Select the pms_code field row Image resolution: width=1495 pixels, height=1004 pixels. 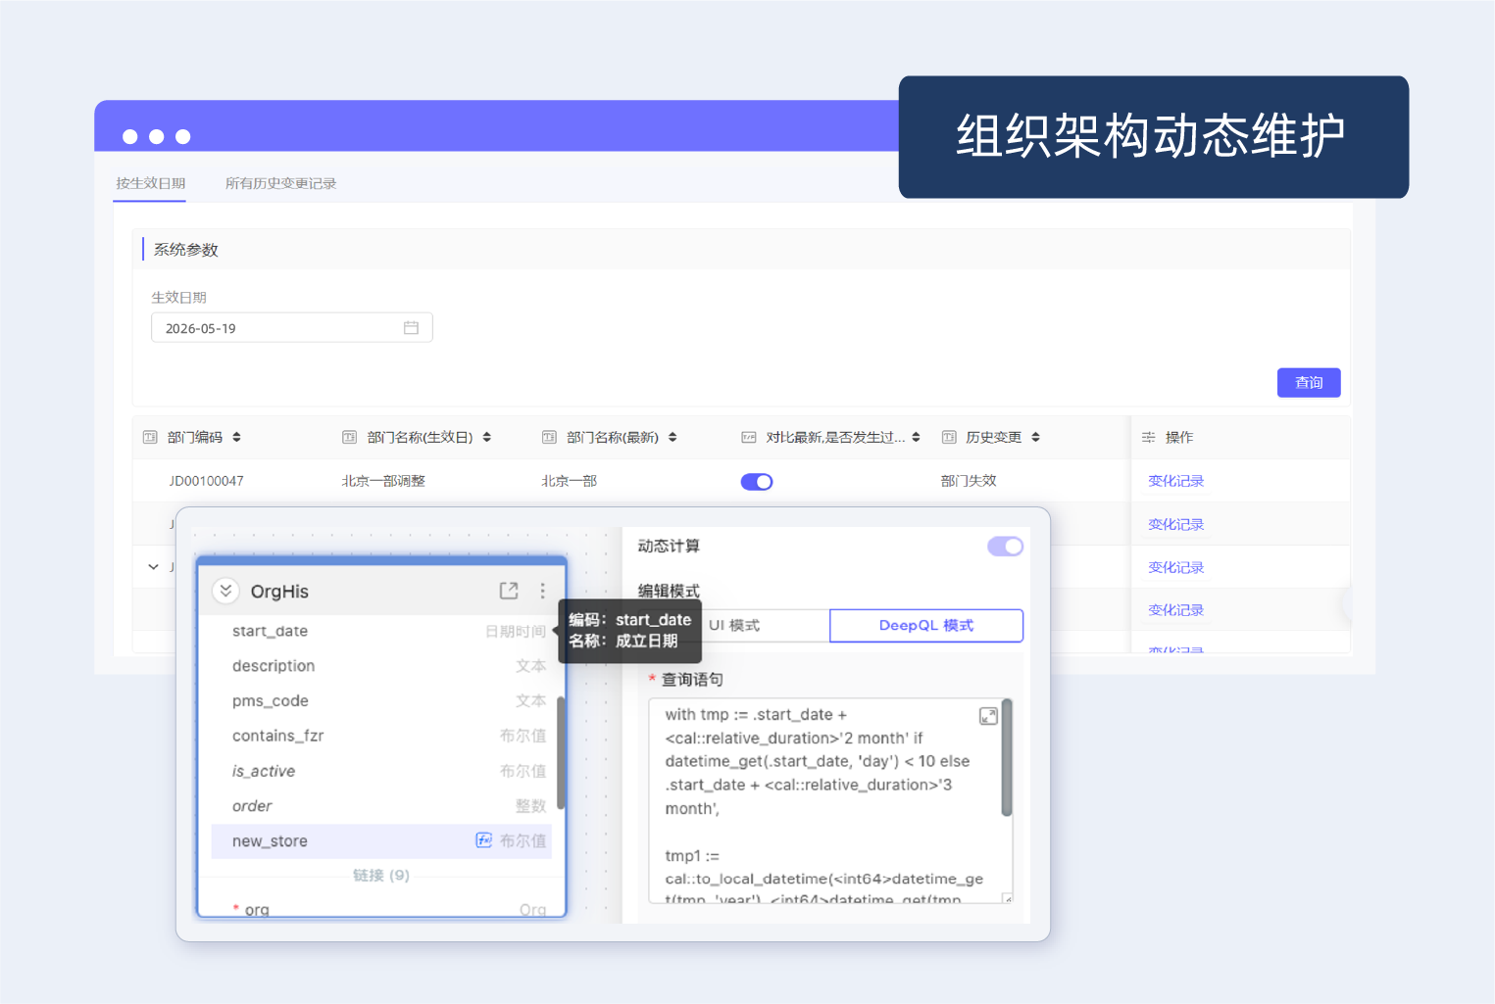pyautogui.click(x=381, y=701)
